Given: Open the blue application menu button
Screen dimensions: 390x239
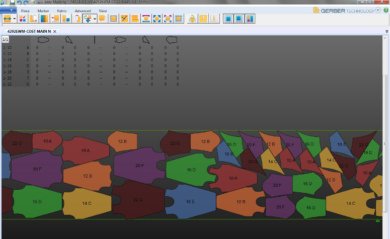Looking at the screenshot, I should (8, 10).
